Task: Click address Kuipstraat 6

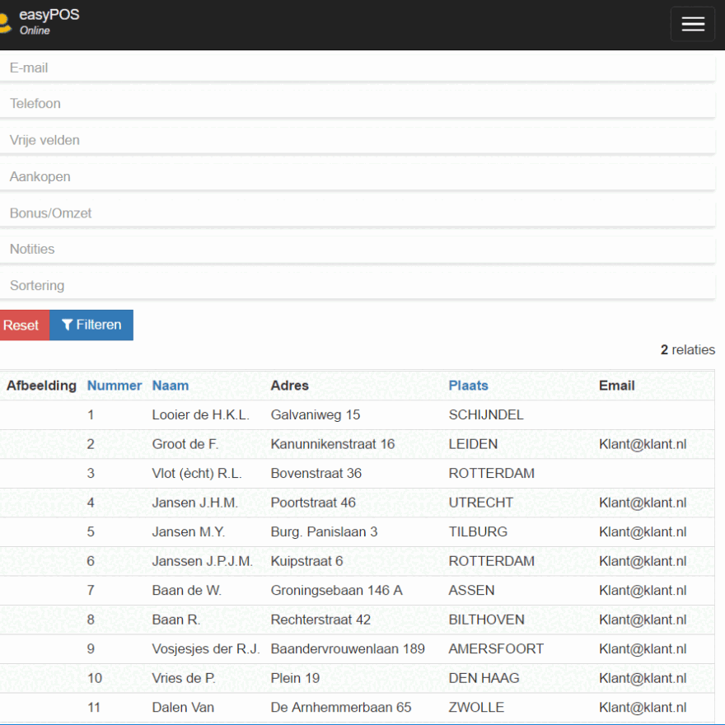Action: (x=306, y=561)
